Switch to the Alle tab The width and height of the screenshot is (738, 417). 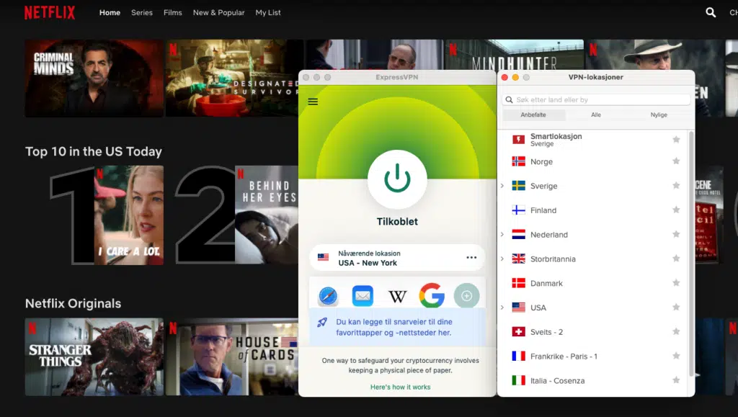[x=596, y=115]
